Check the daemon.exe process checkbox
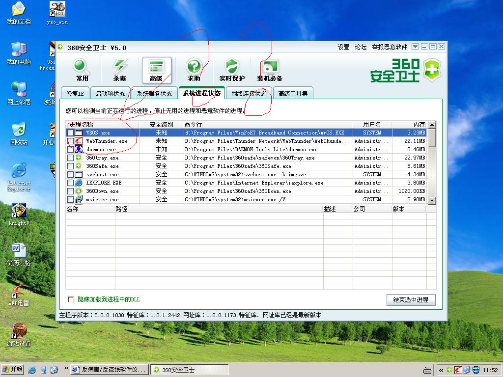This screenshot has width=503, height=377. tap(70, 149)
